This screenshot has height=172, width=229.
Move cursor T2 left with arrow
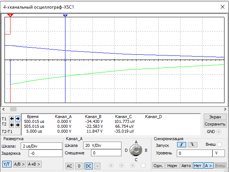coord(12,125)
